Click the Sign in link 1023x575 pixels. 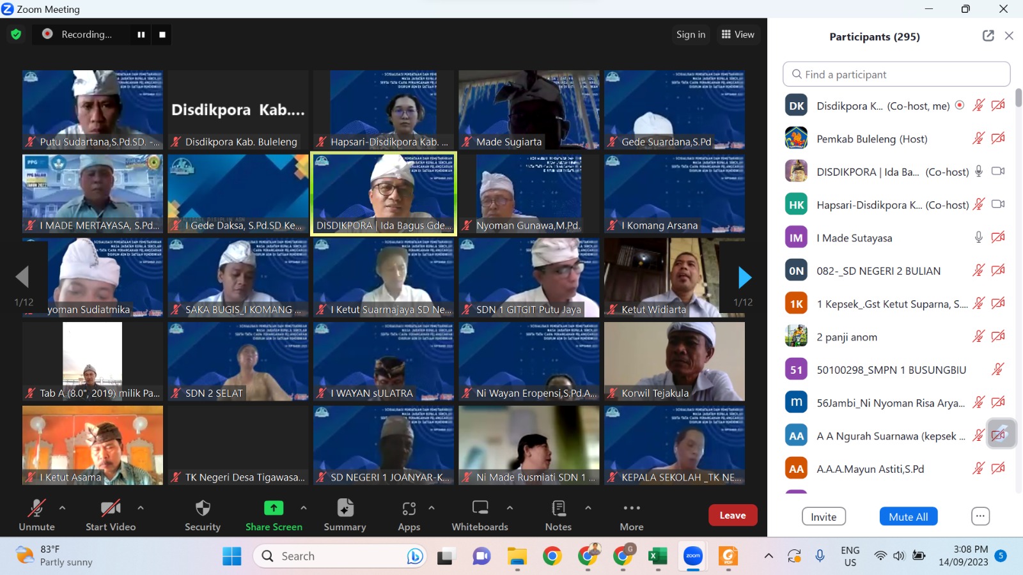pyautogui.click(x=691, y=34)
